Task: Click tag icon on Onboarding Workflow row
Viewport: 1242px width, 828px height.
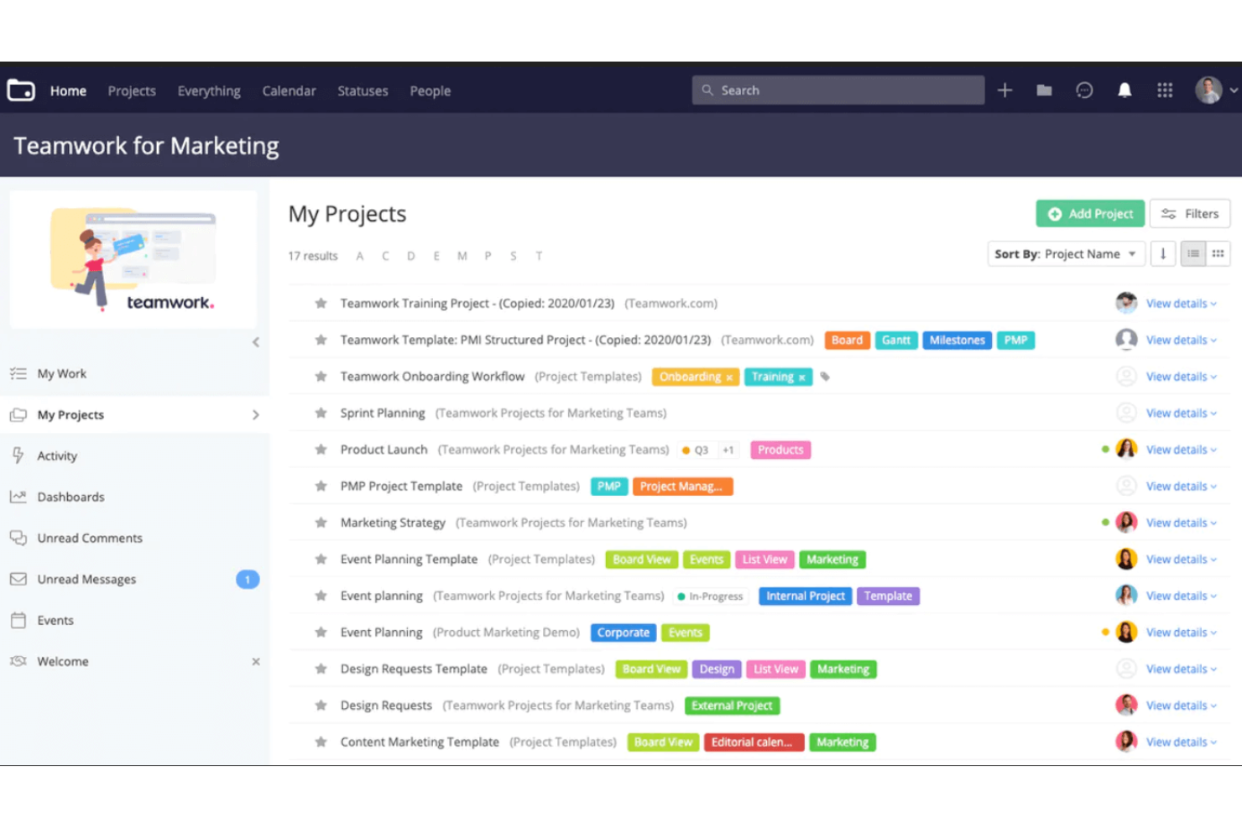Action: point(825,377)
